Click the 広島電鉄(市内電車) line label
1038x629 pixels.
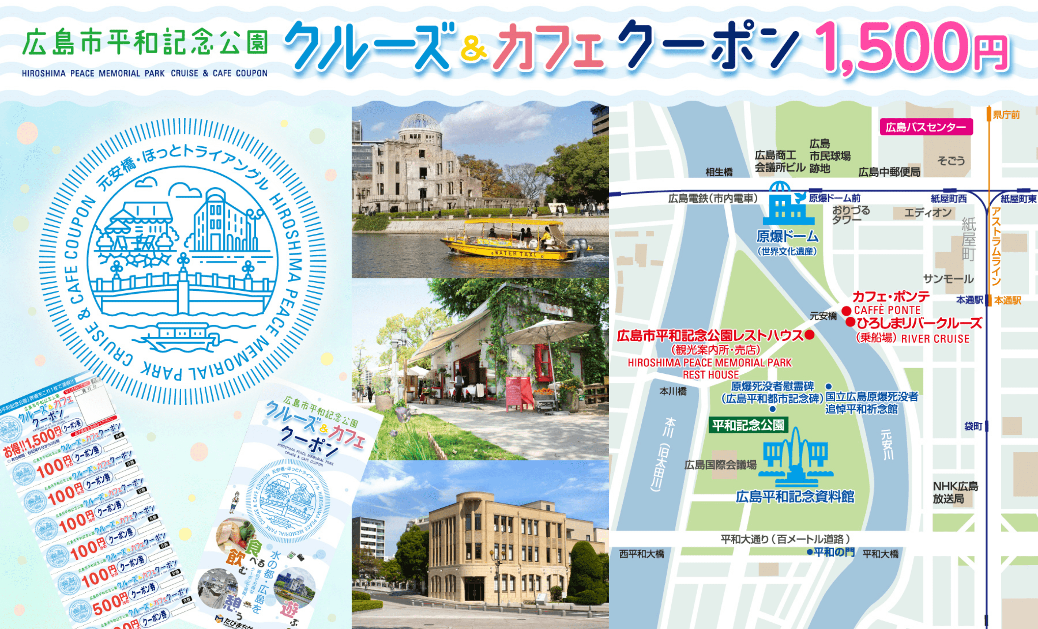(713, 198)
